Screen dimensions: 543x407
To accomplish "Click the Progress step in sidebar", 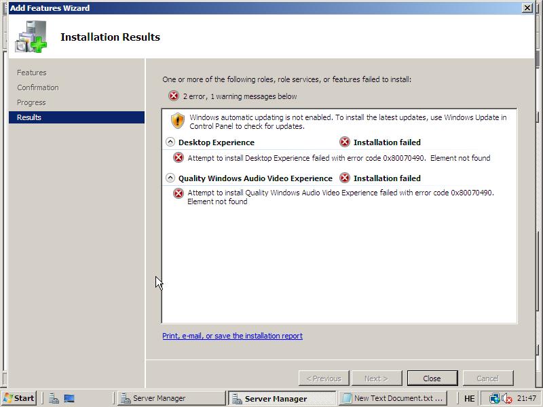I will click(x=31, y=102).
